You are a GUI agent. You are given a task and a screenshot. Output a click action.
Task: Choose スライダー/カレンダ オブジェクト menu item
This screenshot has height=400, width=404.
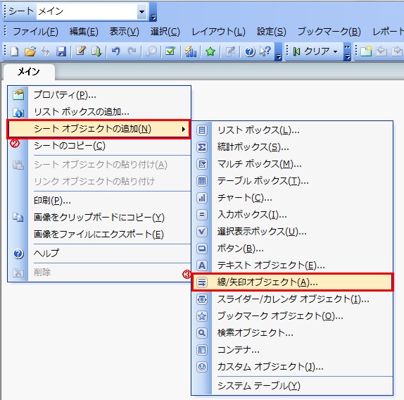click(x=293, y=299)
